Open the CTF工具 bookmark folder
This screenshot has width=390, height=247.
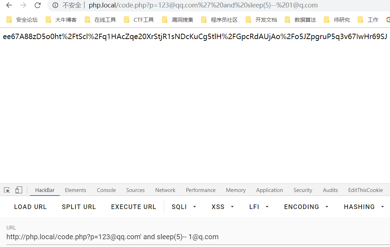click(x=139, y=20)
